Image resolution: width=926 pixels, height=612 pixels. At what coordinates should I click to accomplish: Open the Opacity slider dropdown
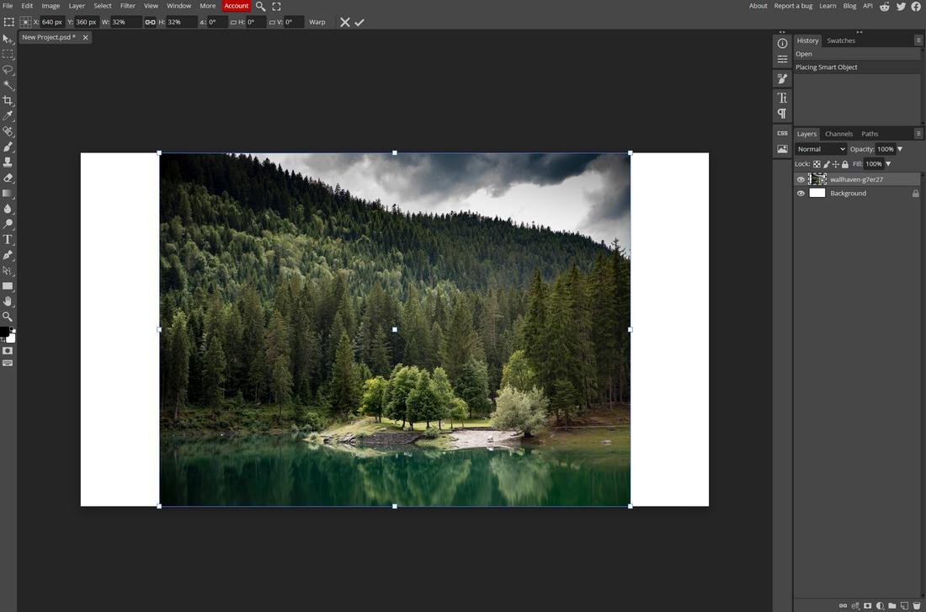pyautogui.click(x=899, y=148)
